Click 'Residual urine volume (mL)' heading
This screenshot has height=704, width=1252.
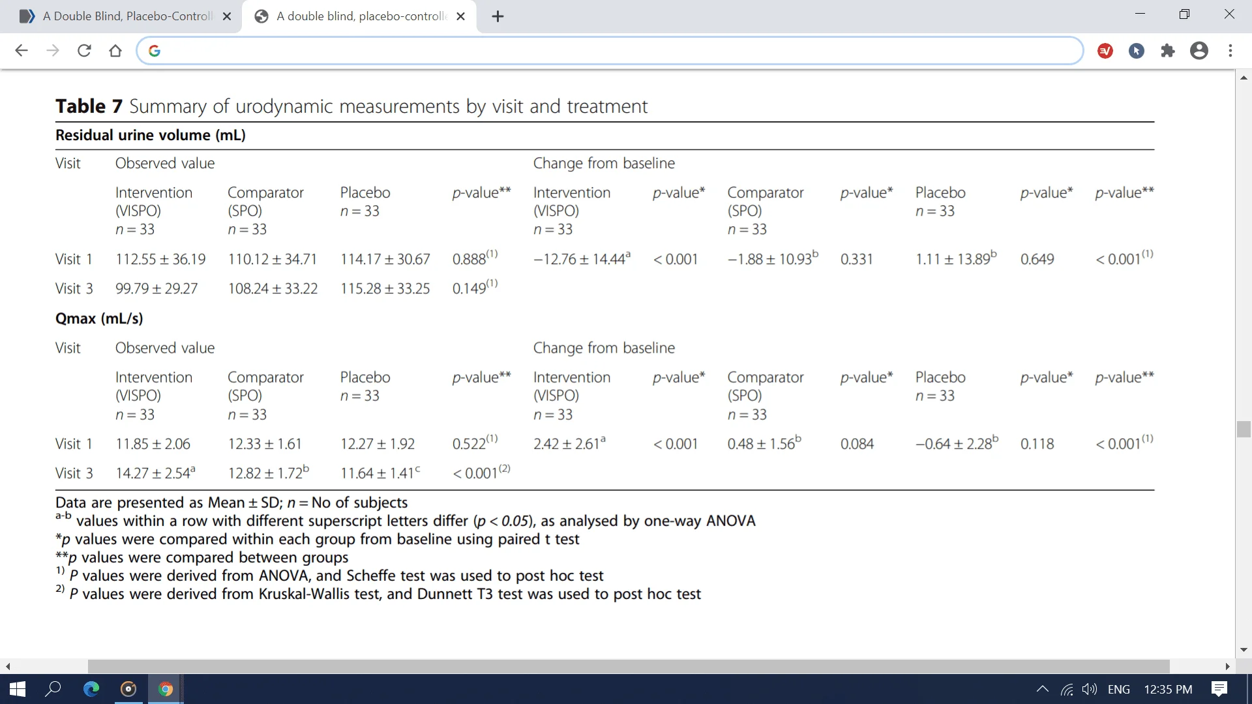(x=151, y=135)
